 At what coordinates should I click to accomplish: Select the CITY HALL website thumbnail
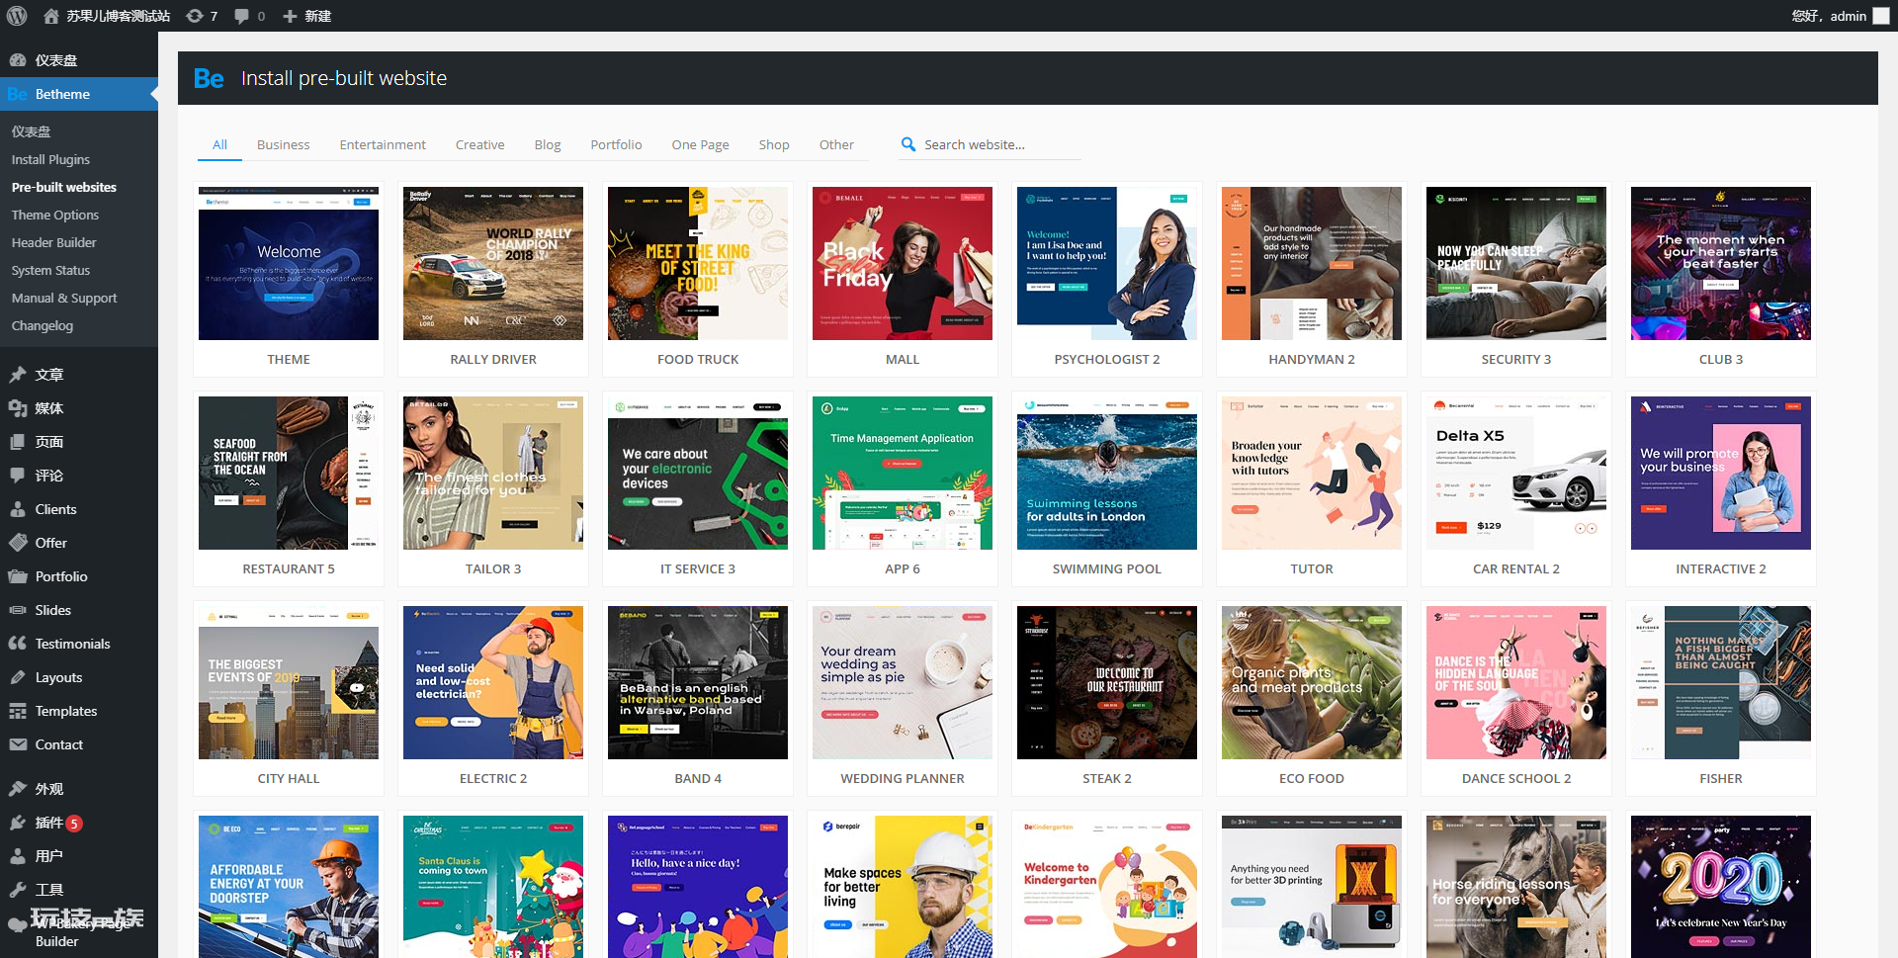tap(289, 682)
